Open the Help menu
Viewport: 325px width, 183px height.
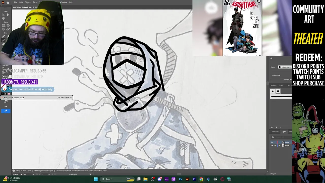click(x=71, y=2)
